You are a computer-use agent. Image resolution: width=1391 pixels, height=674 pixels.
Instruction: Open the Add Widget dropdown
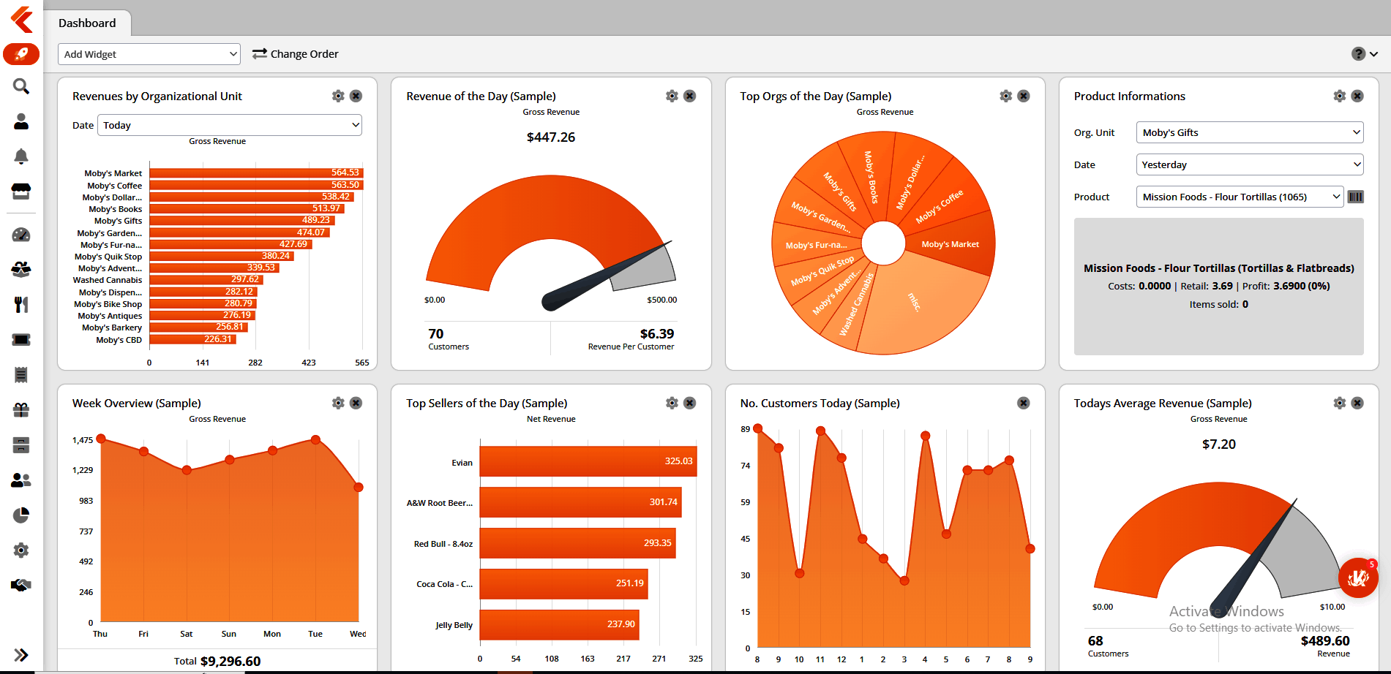click(149, 54)
